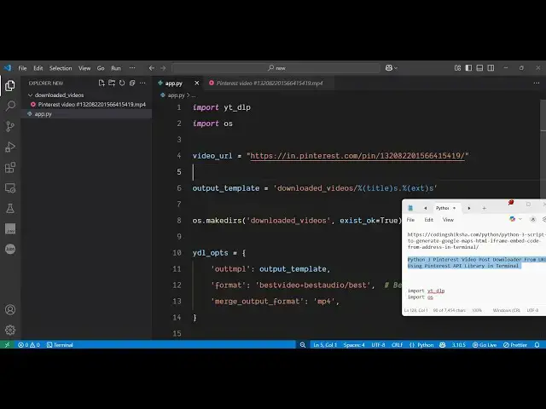Open the Manage gear icon
546x409 pixels.
point(10,330)
